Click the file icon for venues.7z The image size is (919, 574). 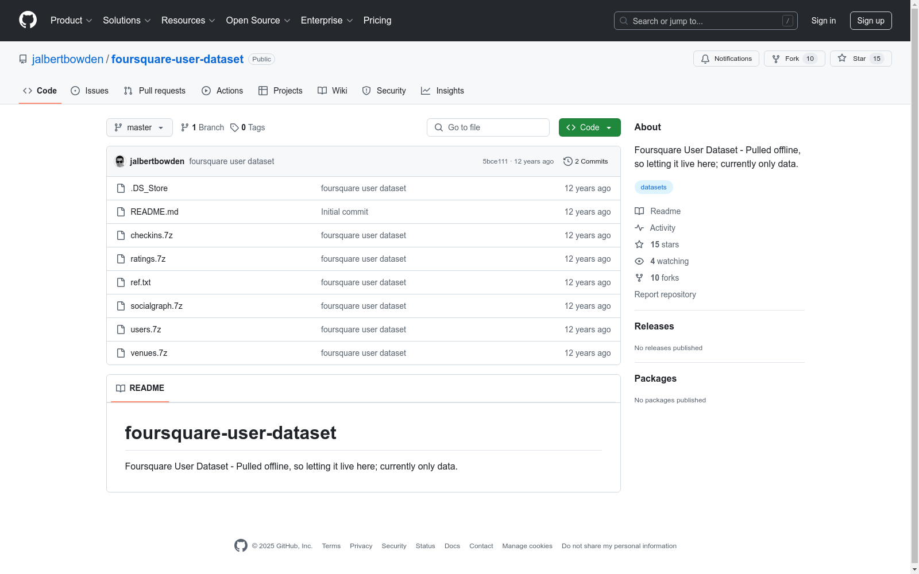(x=121, y=353)
